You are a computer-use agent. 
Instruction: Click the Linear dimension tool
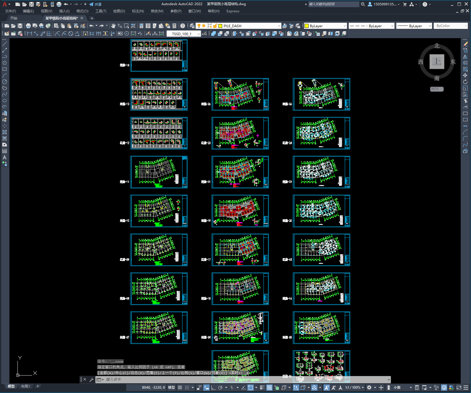(29, 34)
